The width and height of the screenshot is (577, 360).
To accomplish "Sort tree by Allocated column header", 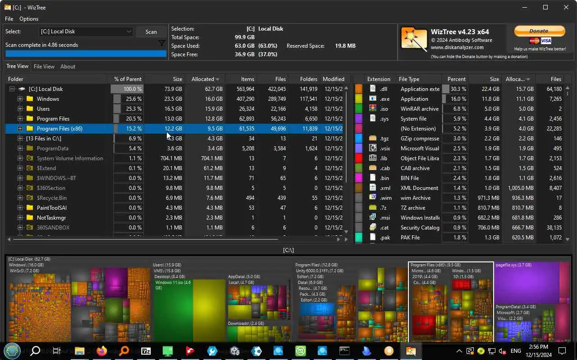I will pos(205,79).
